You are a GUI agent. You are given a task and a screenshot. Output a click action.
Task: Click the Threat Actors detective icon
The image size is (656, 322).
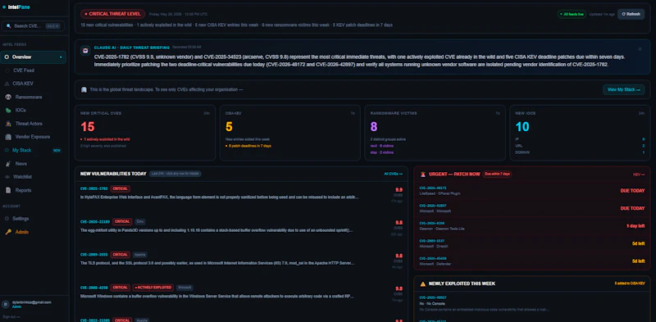(8, 124)
